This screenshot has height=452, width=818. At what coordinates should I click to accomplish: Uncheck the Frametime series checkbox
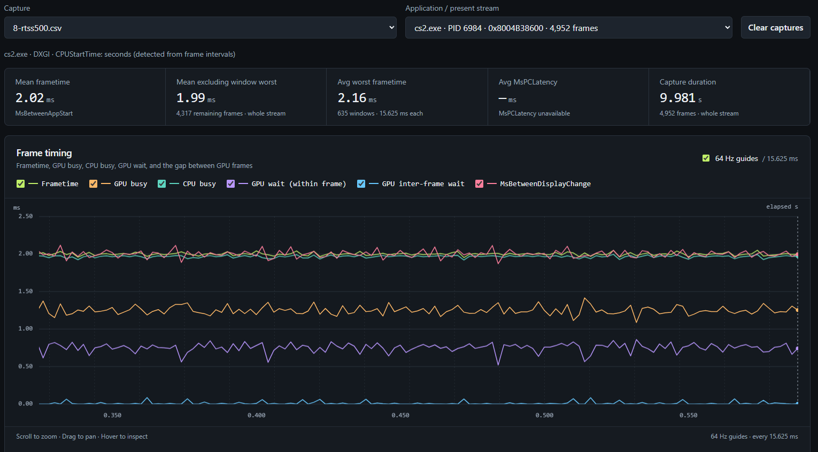pyautogui.click(x=21, y=183)
